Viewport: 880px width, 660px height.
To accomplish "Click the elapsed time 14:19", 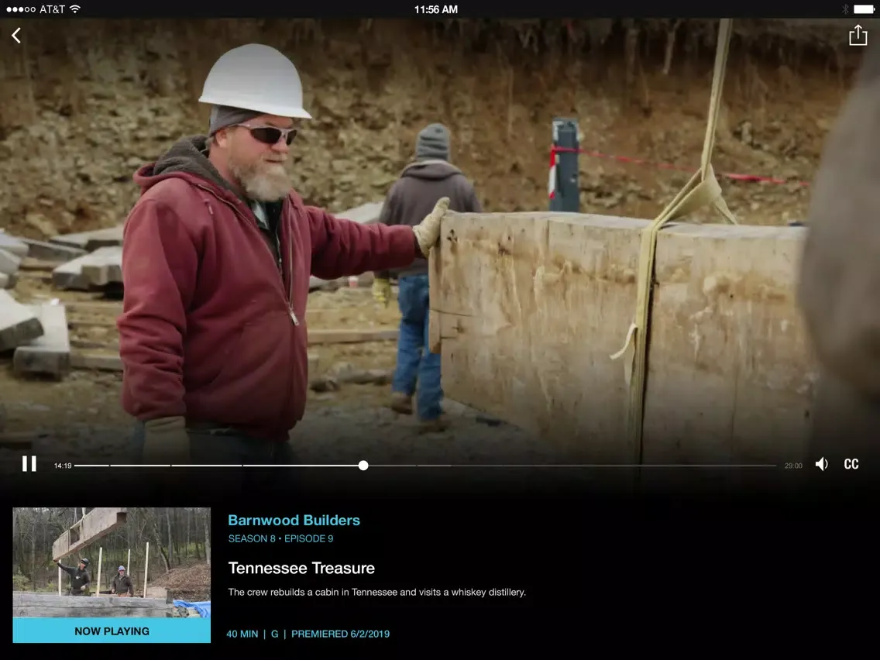I will [63, 466].
